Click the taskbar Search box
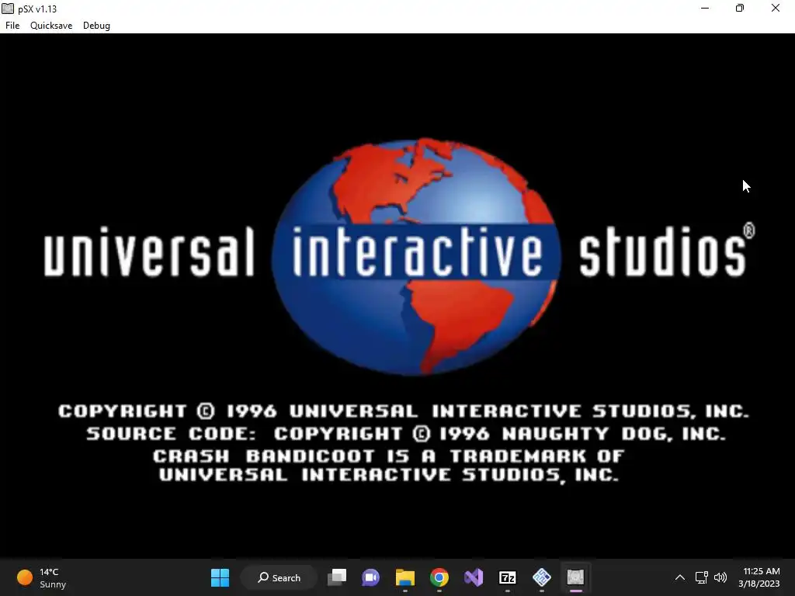795x596 pixels. [279, 577]
